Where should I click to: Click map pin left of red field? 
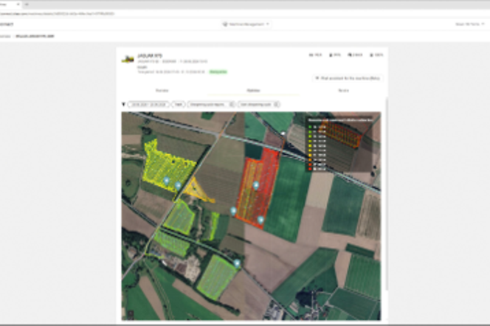tap(233, 211)
